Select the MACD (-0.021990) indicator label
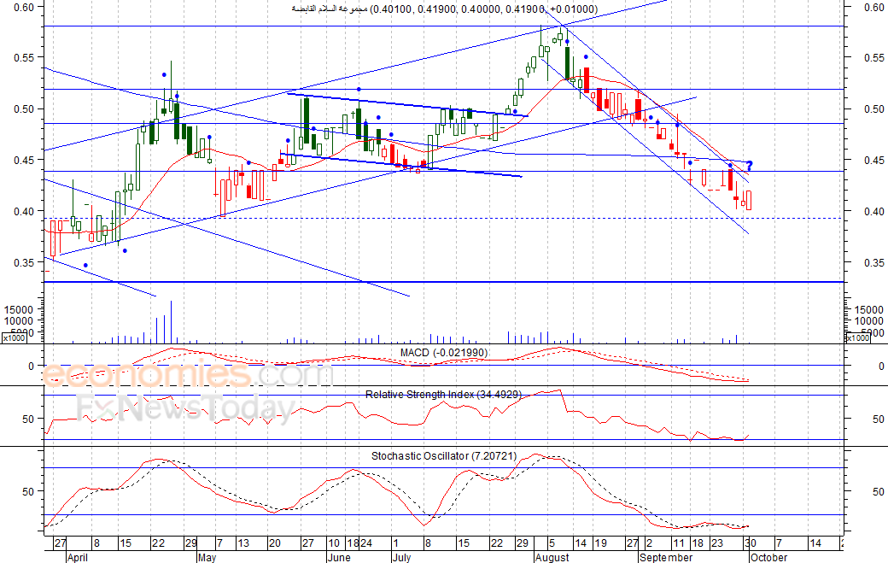 coord(443,352)
